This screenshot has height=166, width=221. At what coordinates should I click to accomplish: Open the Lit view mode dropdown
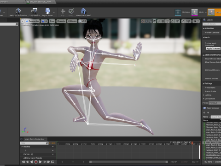click(x=44, y=21)
